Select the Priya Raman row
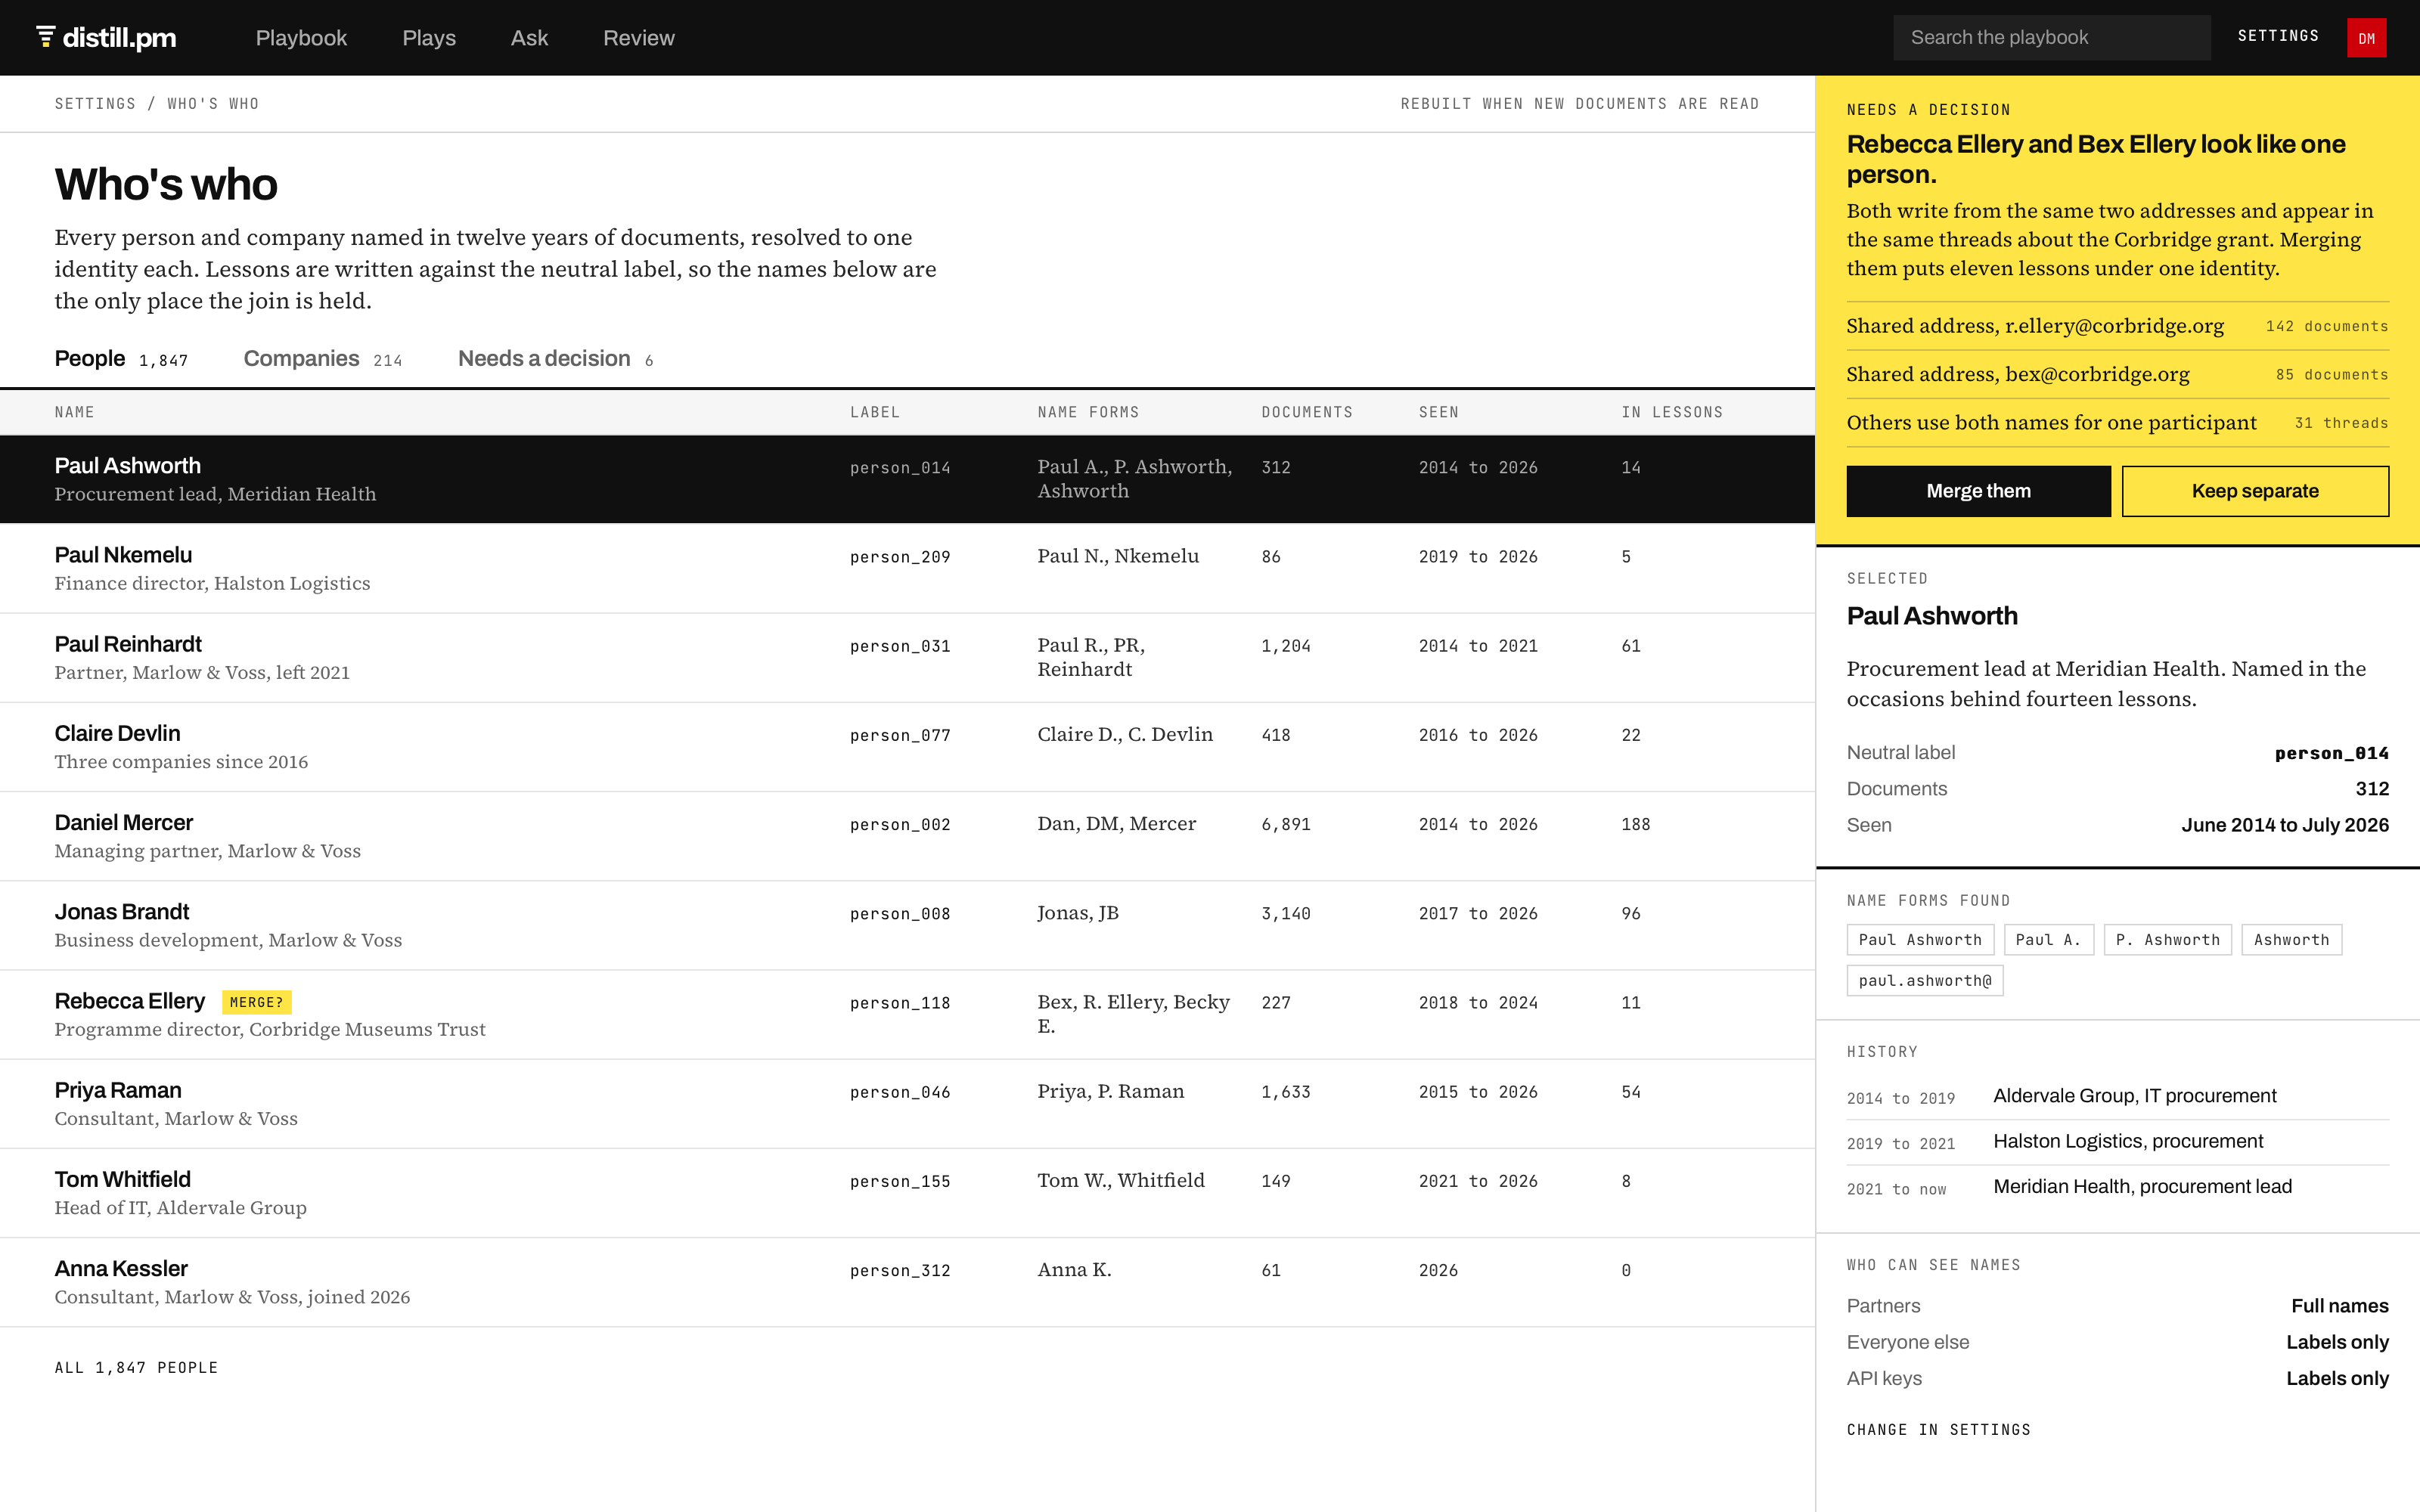Screen dimensions: 2420x1512 pos(907,1103)
